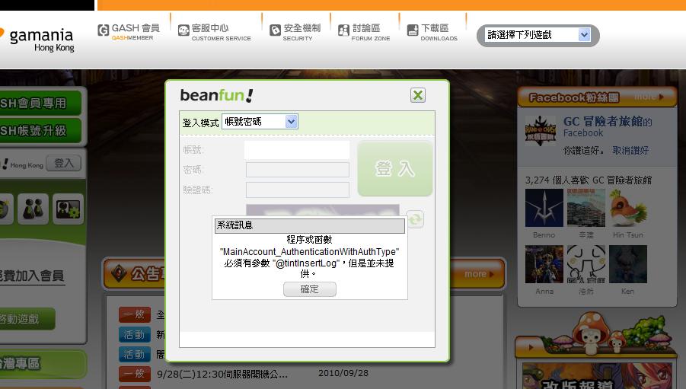
Task: Click the Downloads disk icon
Action: [413, 30]
